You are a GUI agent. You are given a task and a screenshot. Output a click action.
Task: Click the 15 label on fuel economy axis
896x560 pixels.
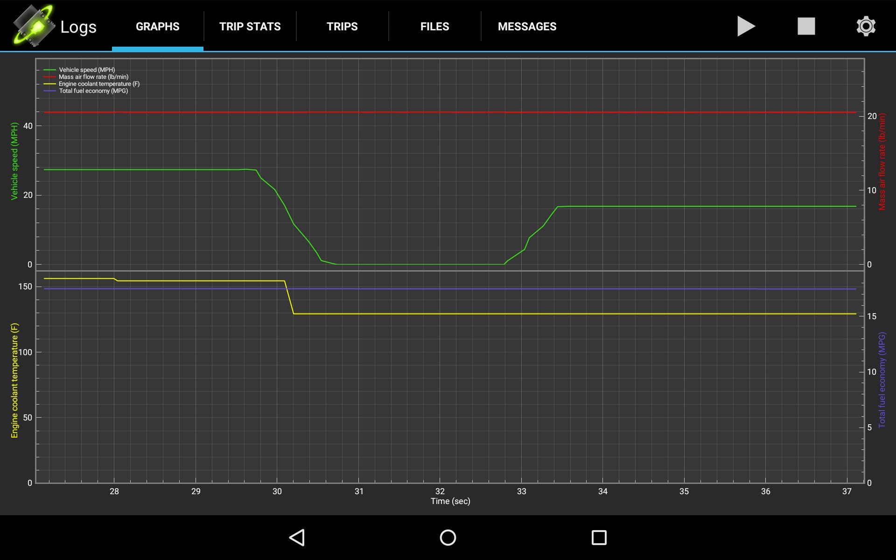(872, 316)
